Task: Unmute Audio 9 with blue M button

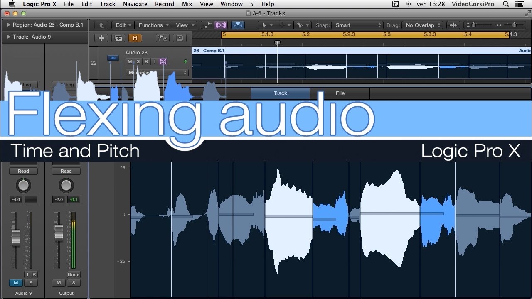Action: click(x=16, y=283)
